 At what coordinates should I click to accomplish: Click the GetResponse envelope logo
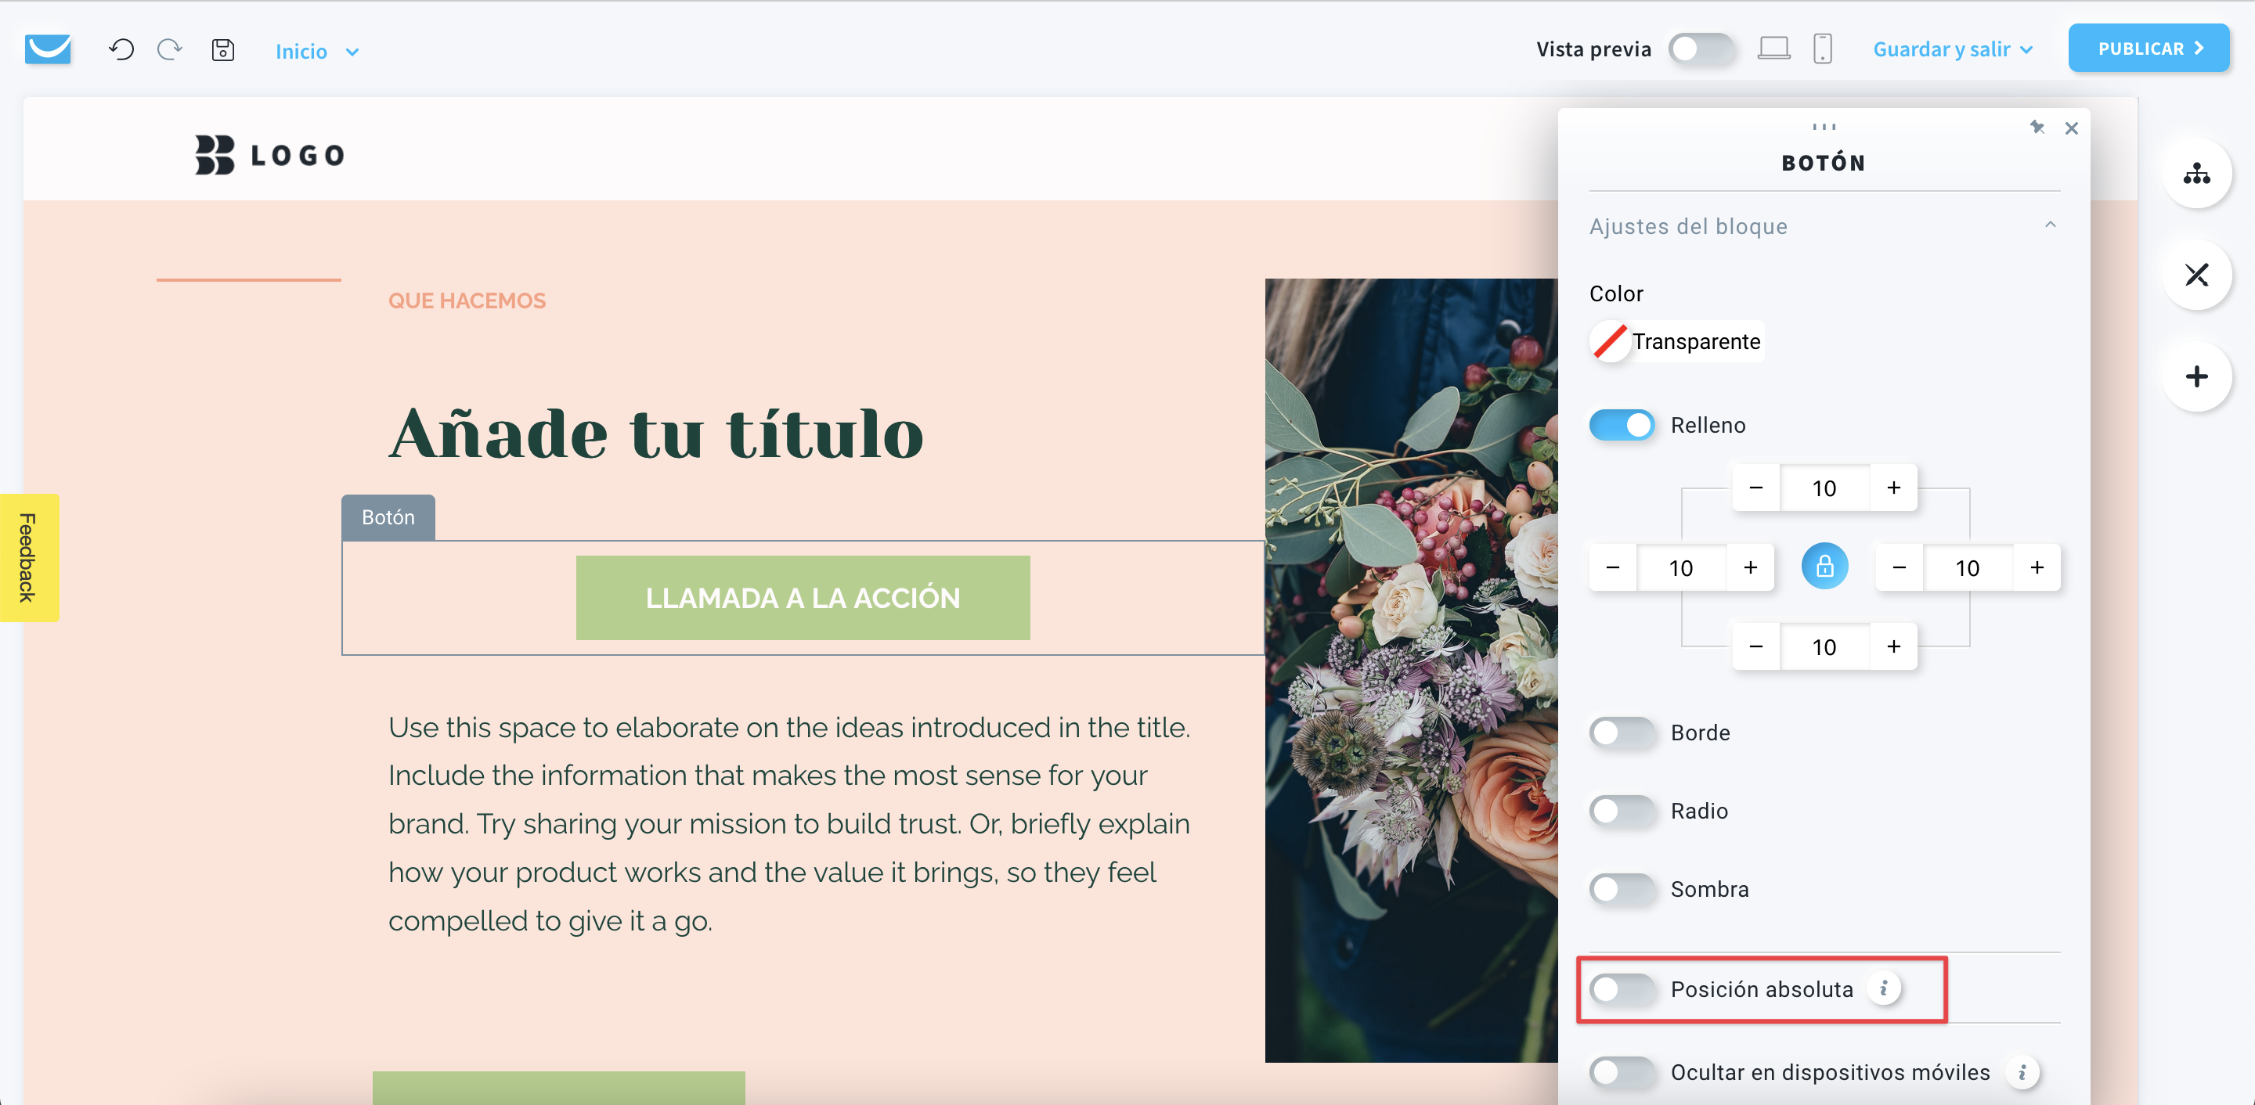pyautogui.click(x=47, y=49)
